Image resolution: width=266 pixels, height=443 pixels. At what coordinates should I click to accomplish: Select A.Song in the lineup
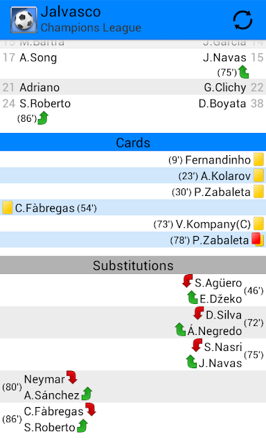(38, 57)
